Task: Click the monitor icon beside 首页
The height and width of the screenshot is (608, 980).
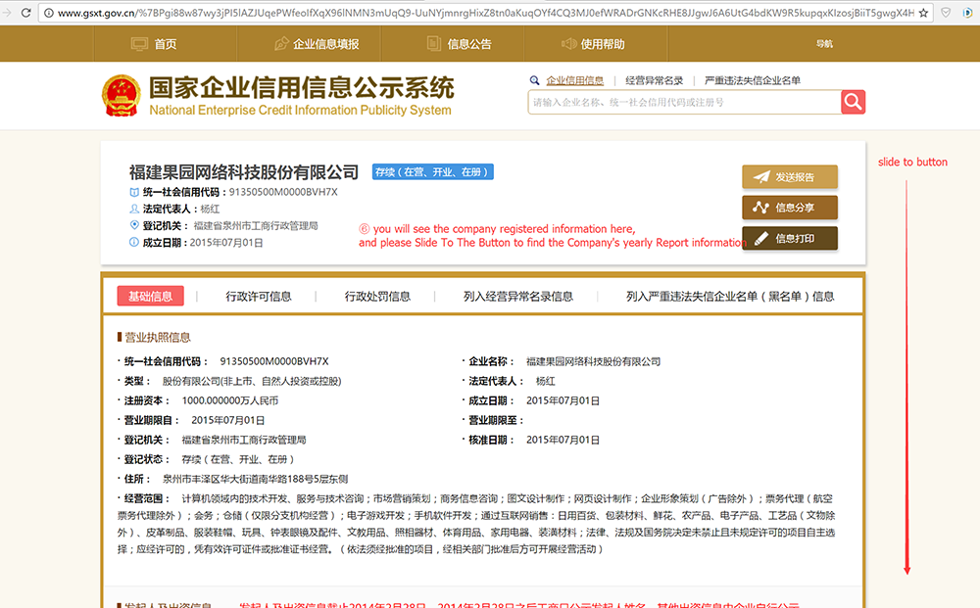Action: coord(139,44)
